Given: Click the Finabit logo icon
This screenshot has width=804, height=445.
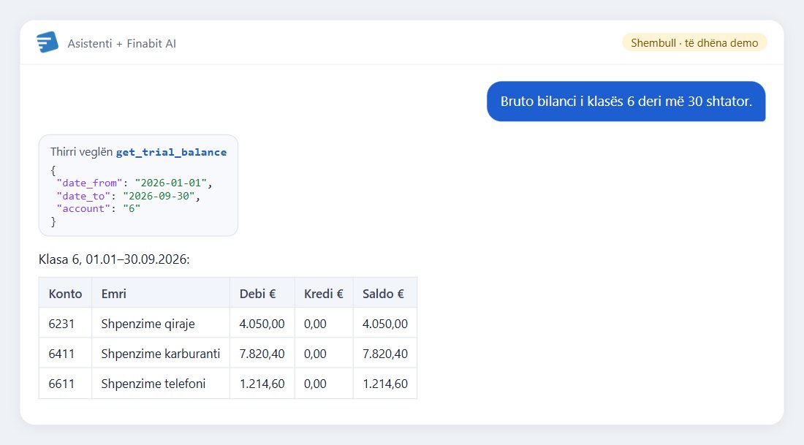Looking at the screenshot, I should (48, 42).
